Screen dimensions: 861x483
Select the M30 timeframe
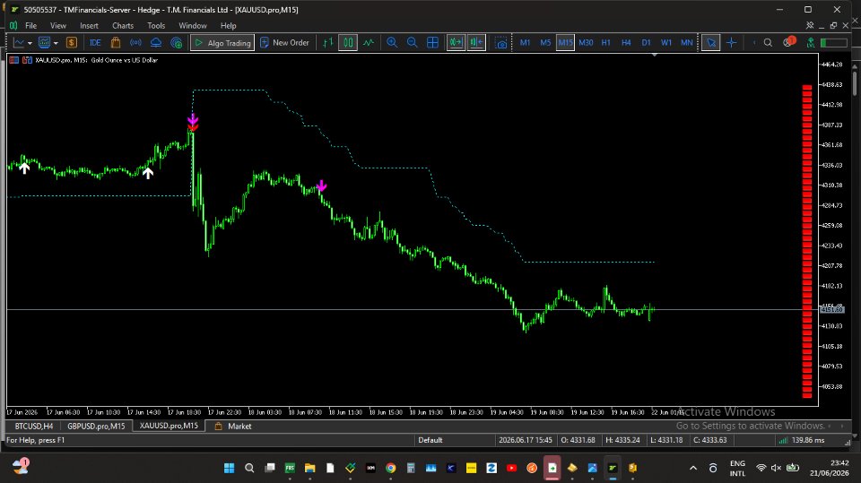coord(586,42)
